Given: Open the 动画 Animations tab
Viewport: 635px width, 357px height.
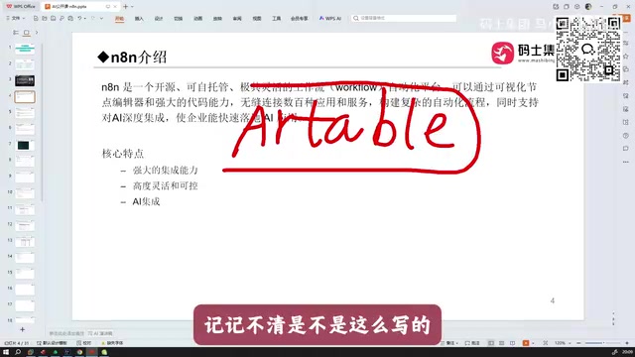Looking at the screenshot, I should click(197, 19).
